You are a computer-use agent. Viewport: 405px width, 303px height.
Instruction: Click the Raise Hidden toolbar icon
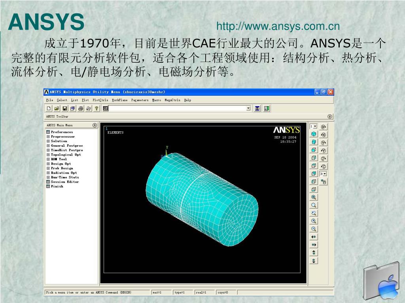pos(257,108)
